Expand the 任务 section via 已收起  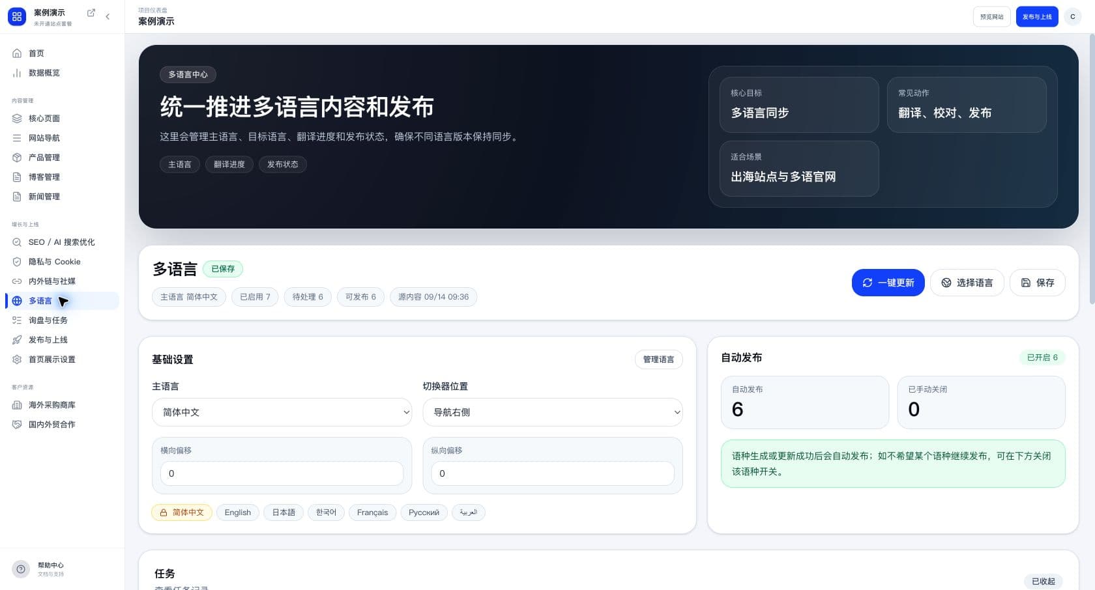coord(1043,581)
